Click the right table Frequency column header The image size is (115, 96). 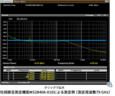coord(76,70)
